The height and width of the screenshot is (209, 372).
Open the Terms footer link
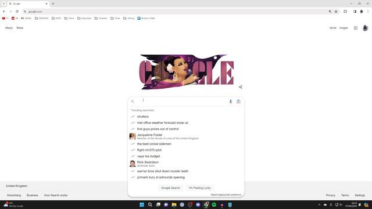345,195
